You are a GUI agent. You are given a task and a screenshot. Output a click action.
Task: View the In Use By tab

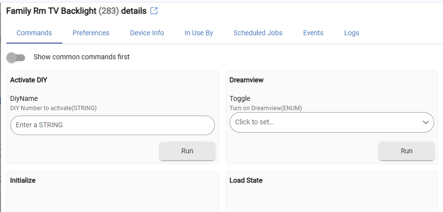tap(199, 33)
